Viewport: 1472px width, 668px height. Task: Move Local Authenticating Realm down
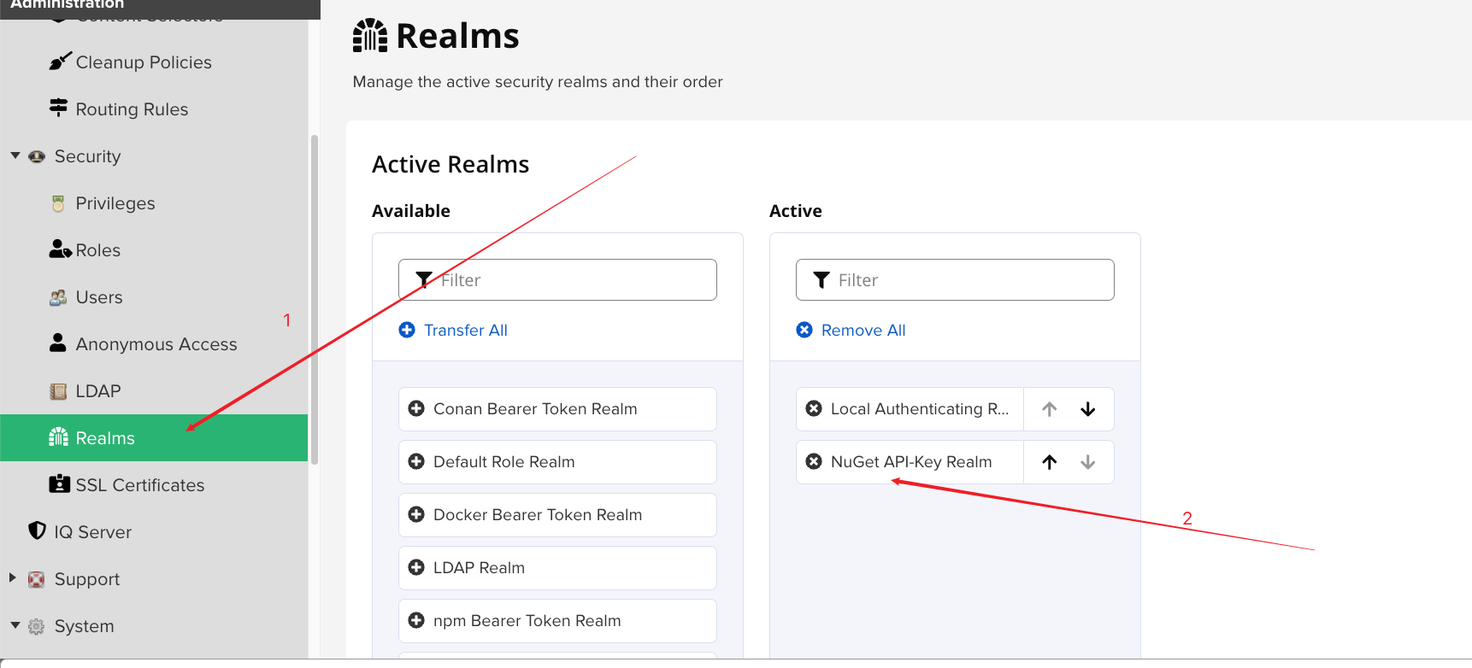point(1088,409)
